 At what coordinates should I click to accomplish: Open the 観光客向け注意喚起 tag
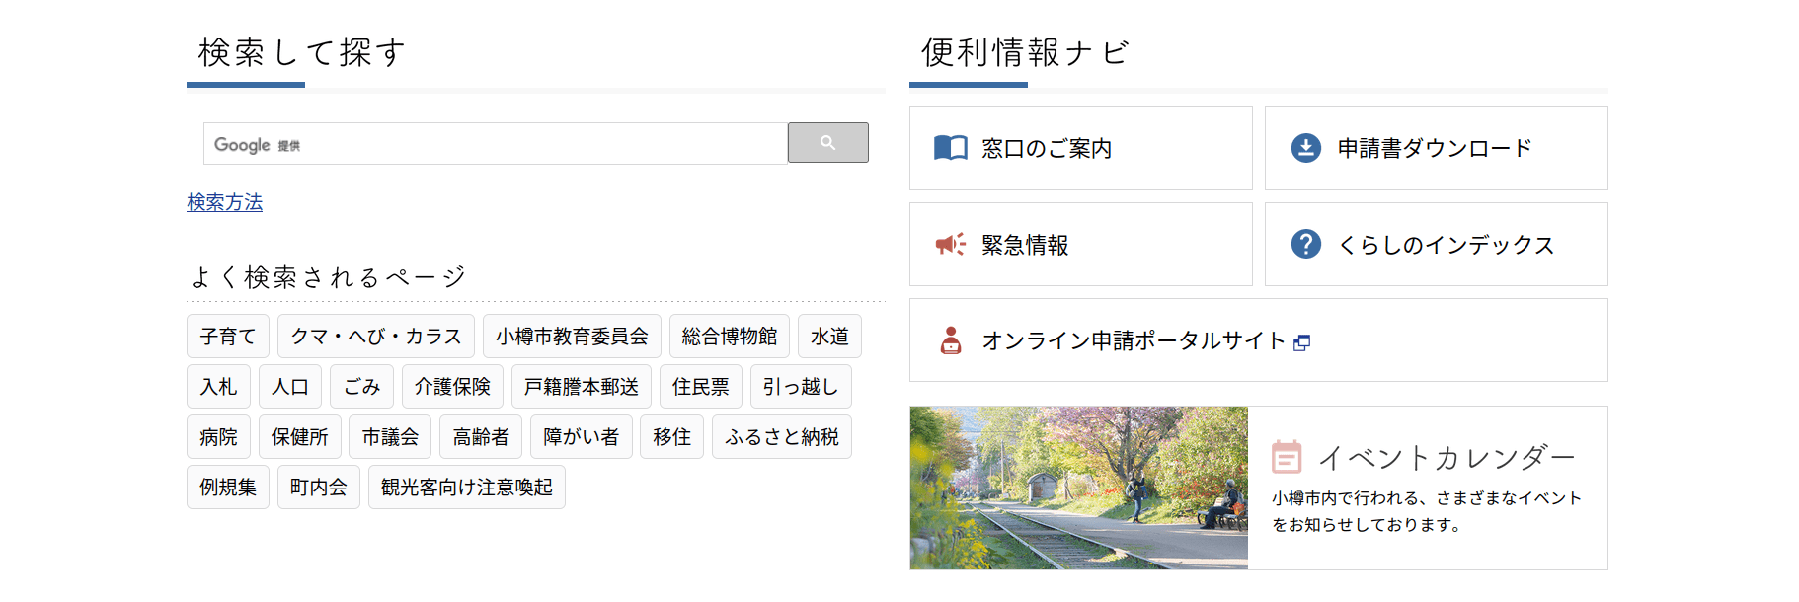tap(466, 488)
